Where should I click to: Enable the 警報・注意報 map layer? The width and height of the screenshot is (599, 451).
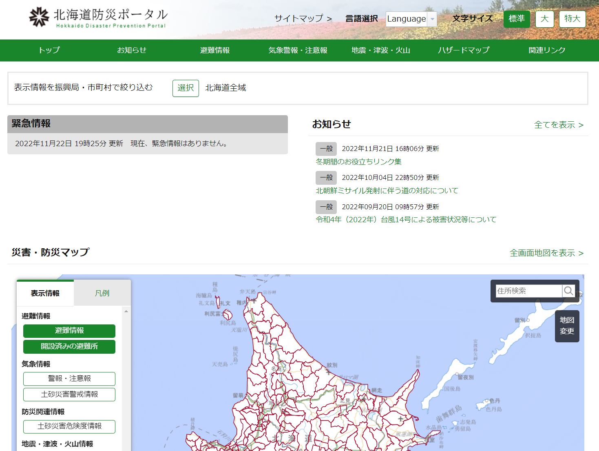click(69, 379)
